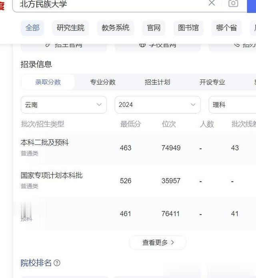
Task: Select the 教务系统 filter tab
Action: pos(116,28)
